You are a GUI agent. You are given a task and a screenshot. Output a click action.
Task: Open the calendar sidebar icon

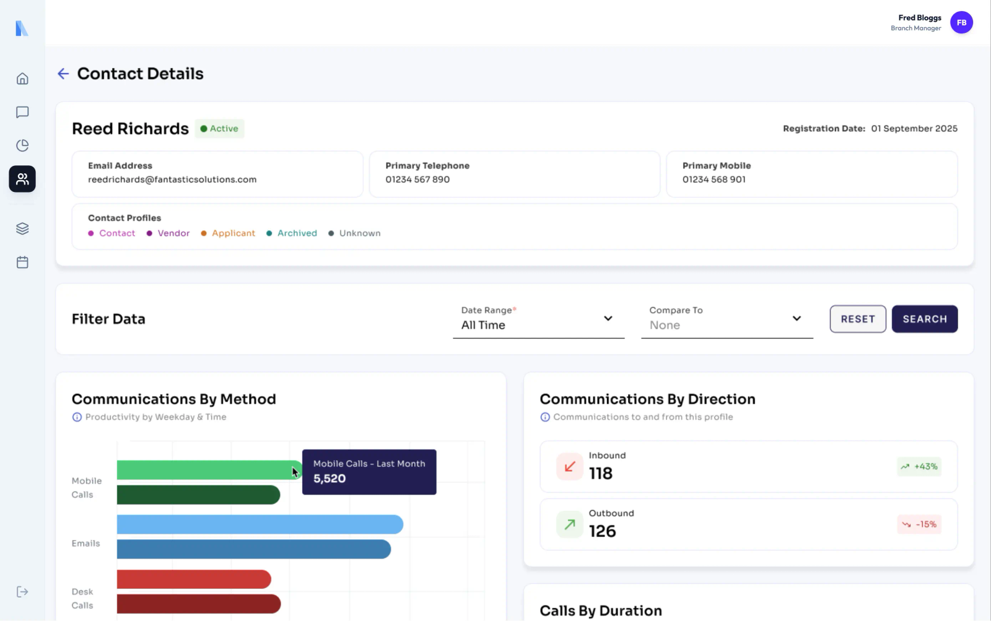pos(22,262)
